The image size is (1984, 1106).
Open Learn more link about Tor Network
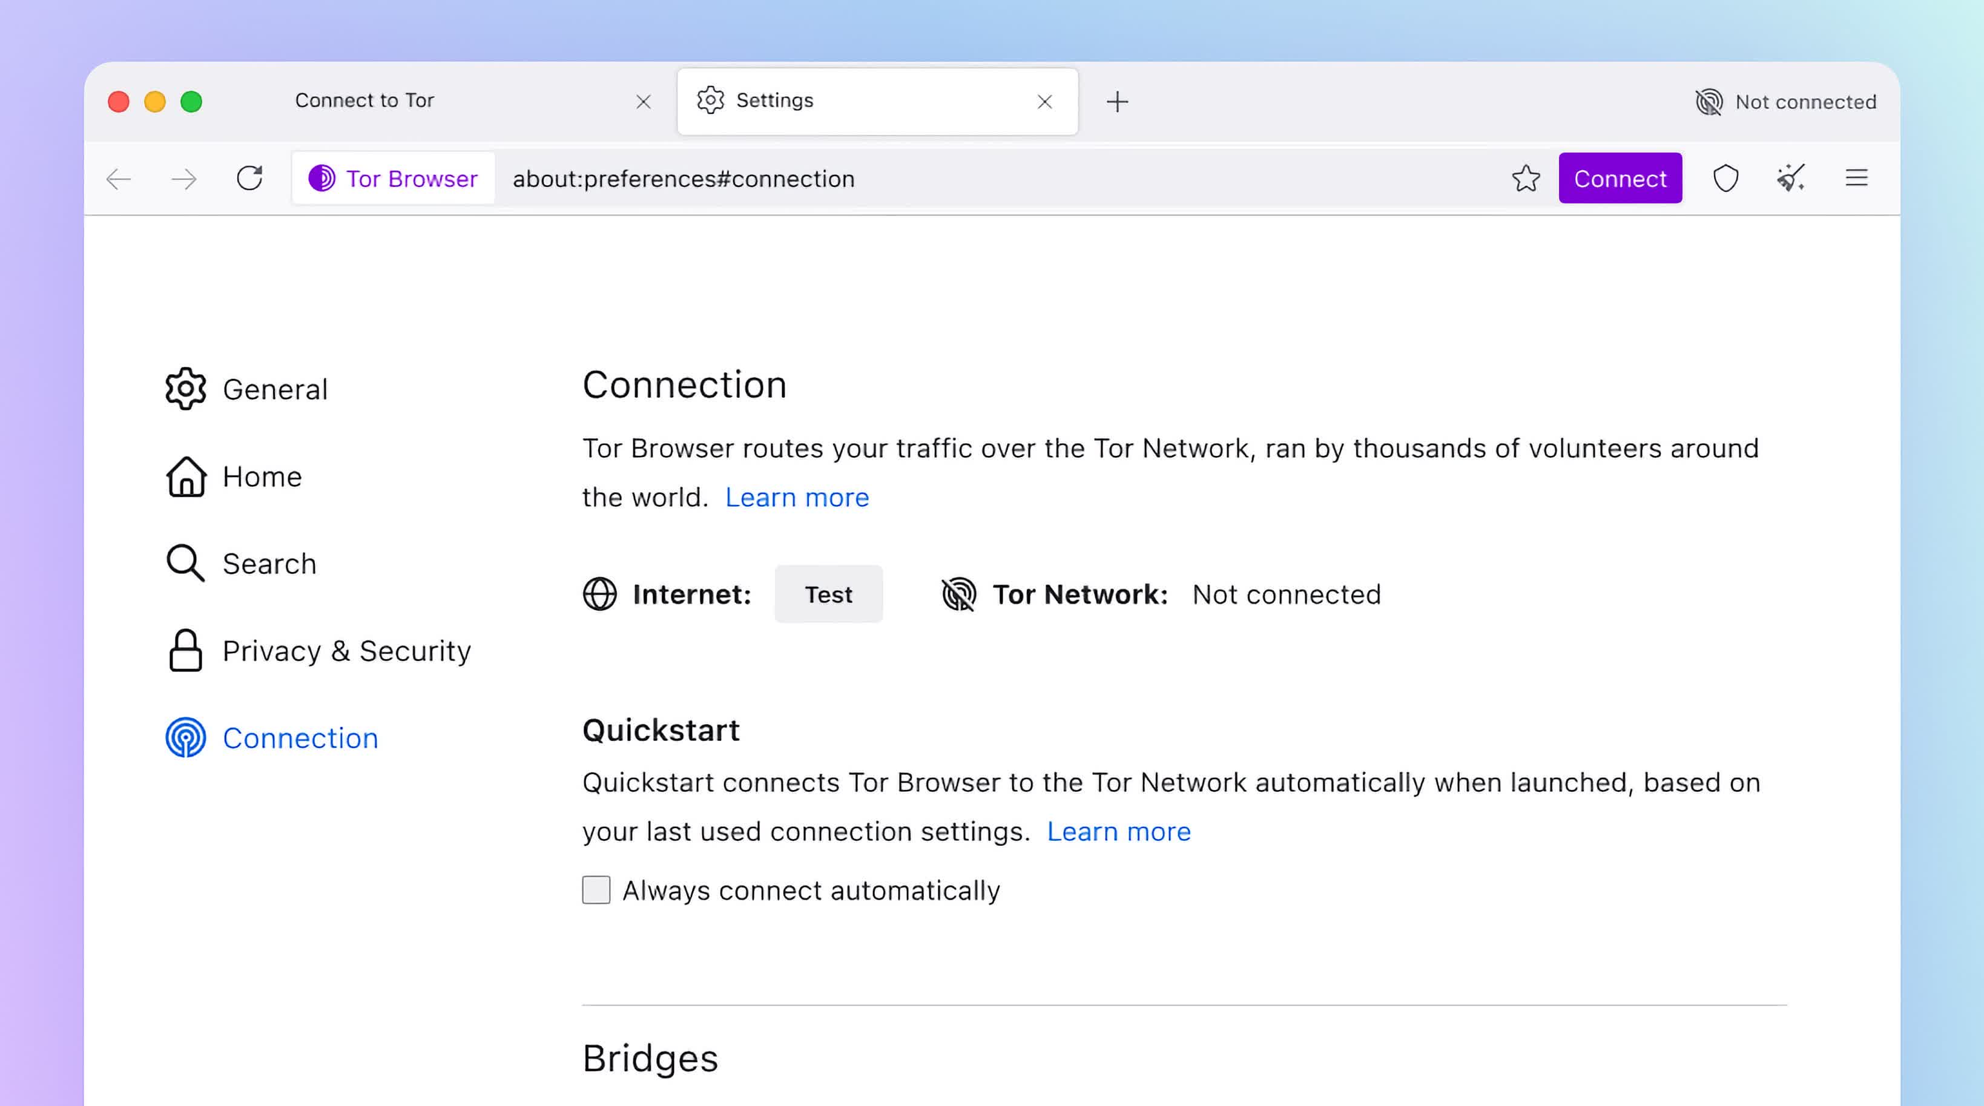(x=797, y=498)
